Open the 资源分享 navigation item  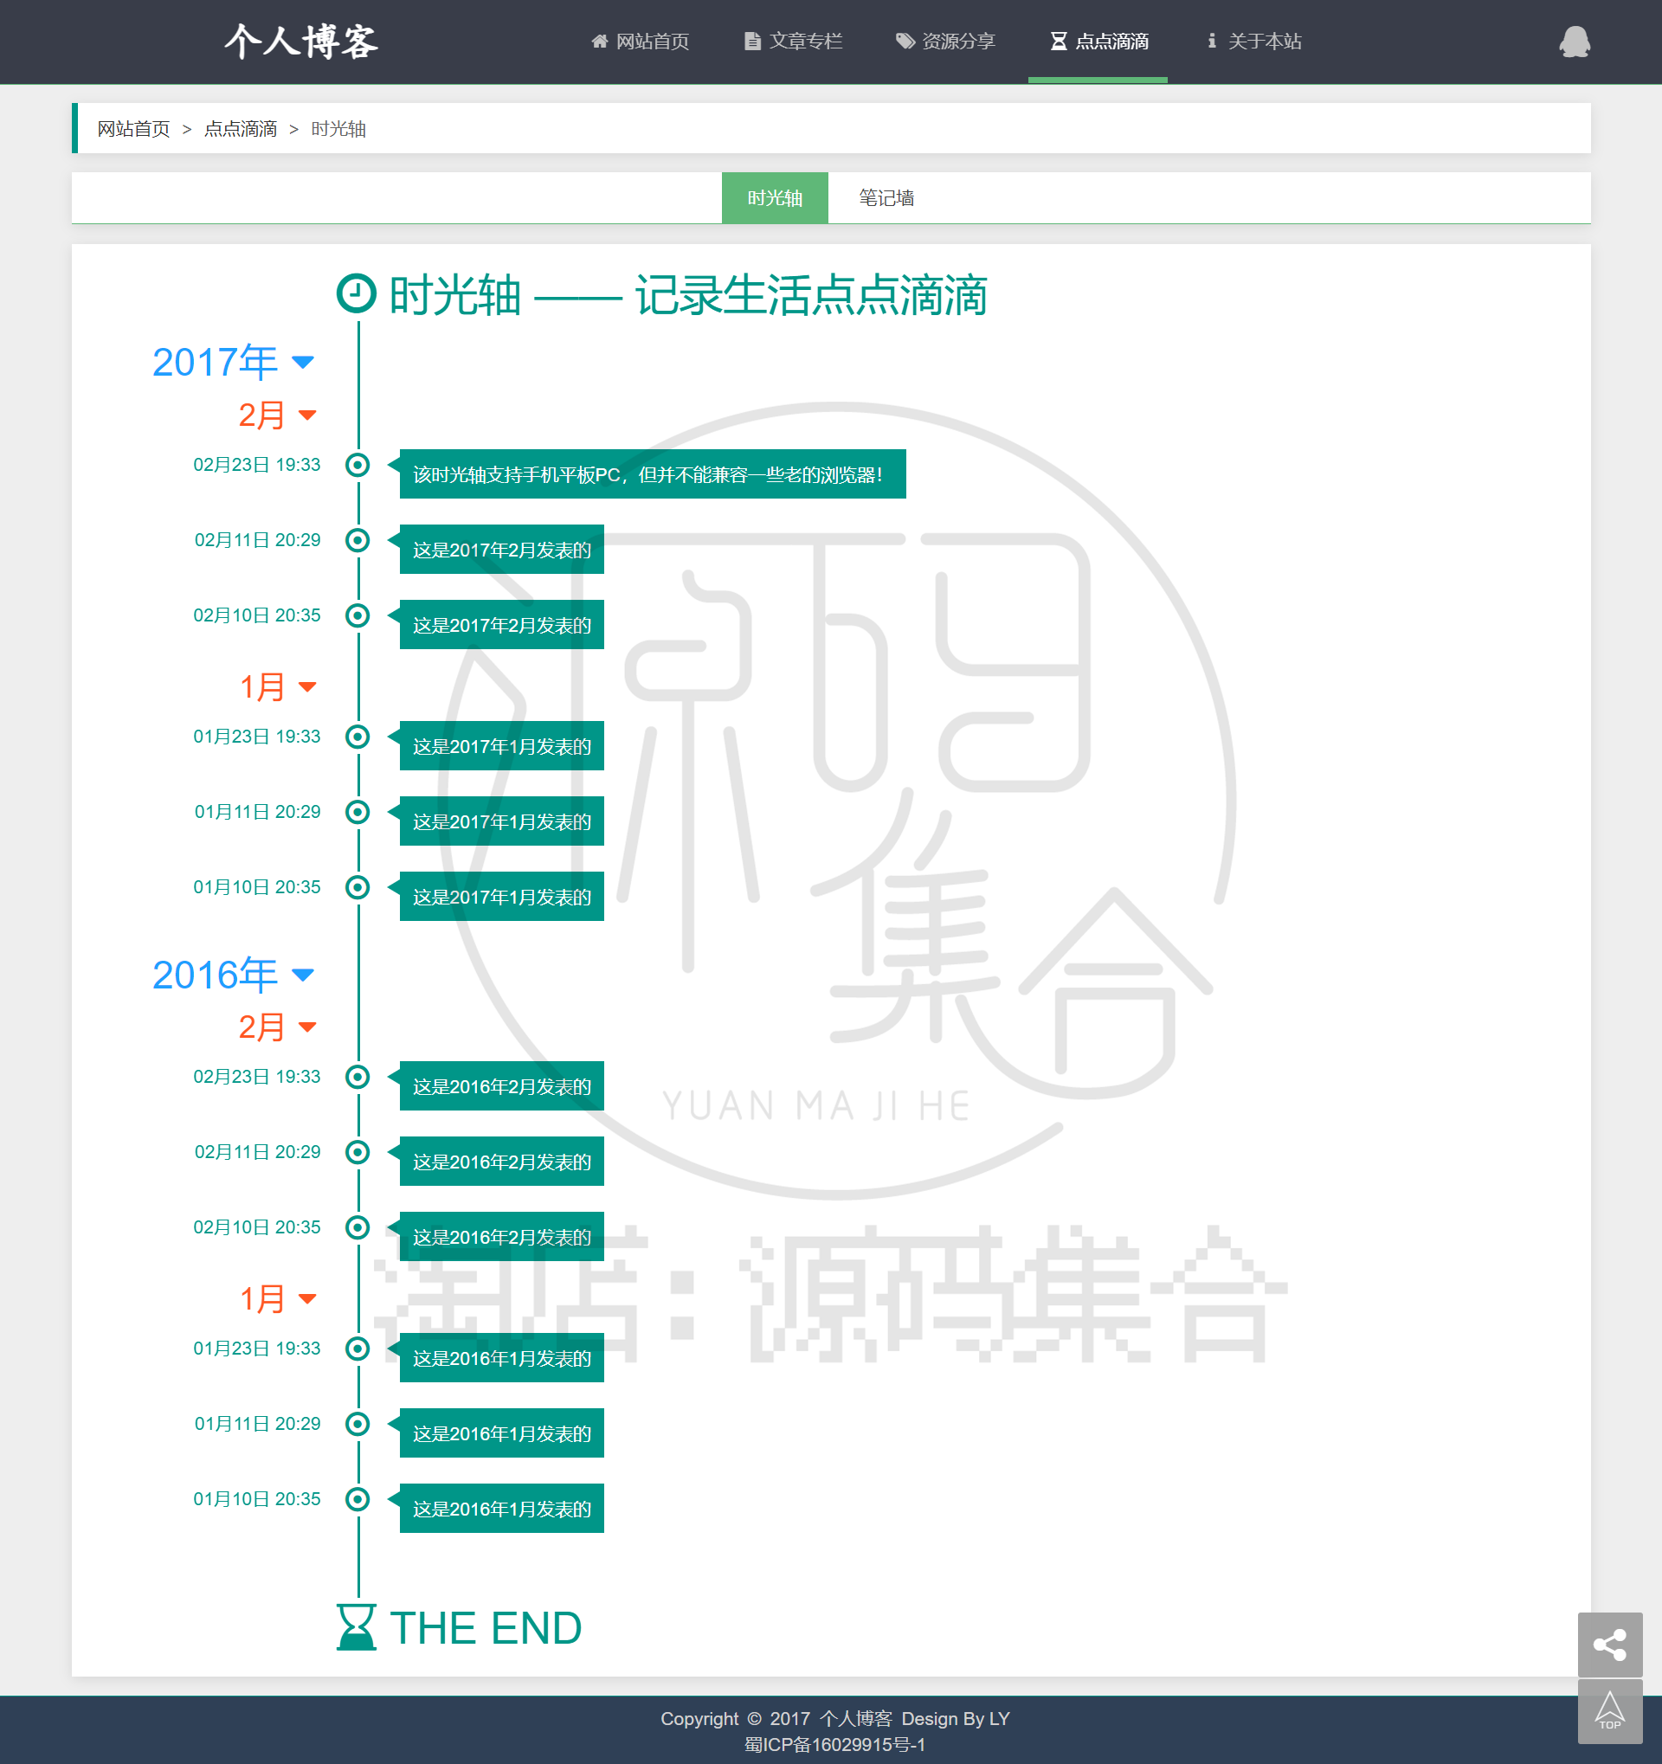(946, 42)
